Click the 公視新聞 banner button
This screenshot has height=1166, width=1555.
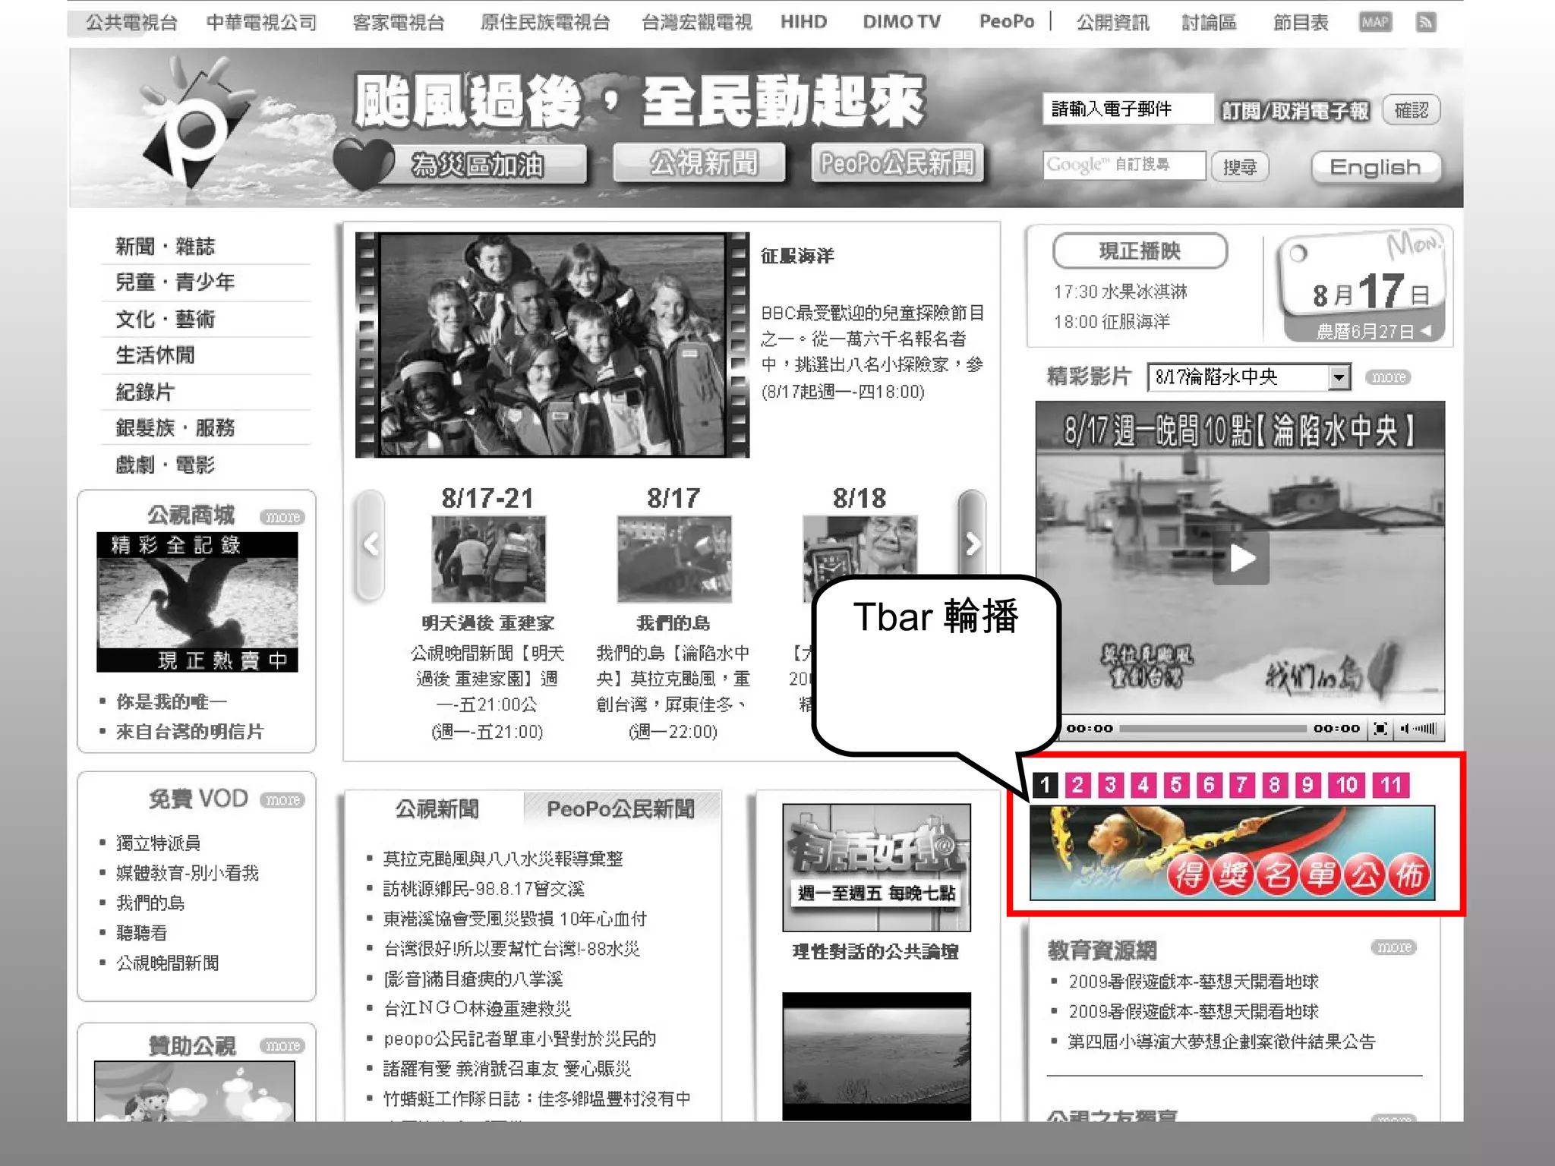point(699,162)
